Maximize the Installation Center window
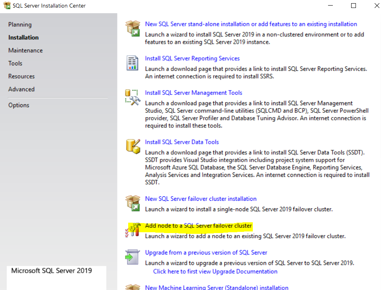381x290 pixels. coord(354,5)
